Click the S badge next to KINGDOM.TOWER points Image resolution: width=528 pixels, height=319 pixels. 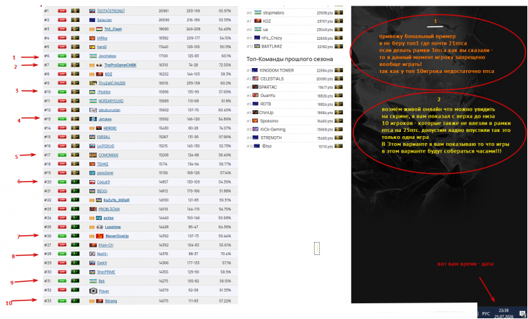[x=339, y=70]
